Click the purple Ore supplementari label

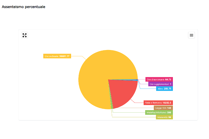160,84
